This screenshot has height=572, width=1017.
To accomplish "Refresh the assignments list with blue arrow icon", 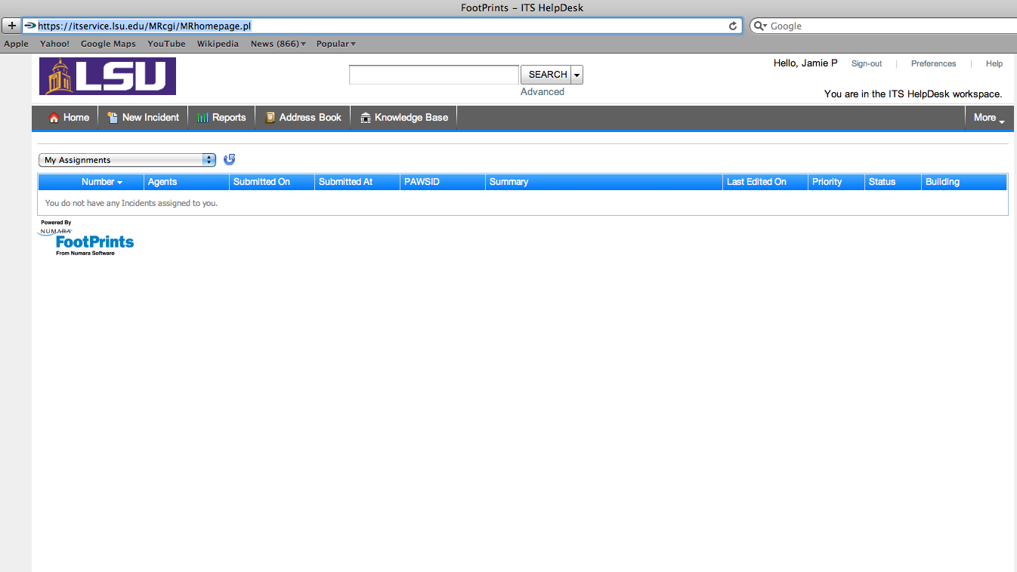I will pos(230,159).
